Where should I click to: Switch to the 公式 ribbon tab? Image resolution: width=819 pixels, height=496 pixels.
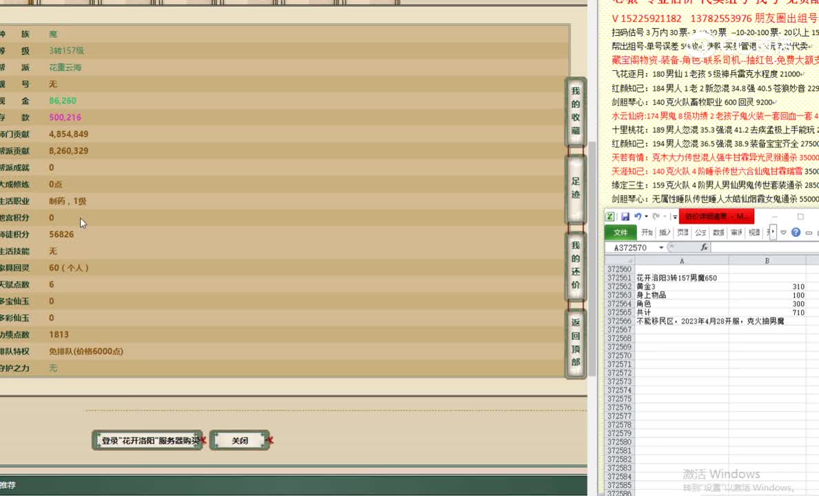click(x=700, y=232)
